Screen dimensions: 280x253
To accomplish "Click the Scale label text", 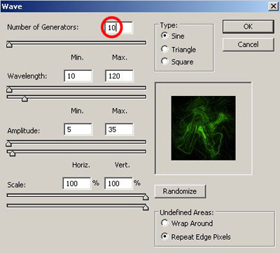I will pos(16,185).
